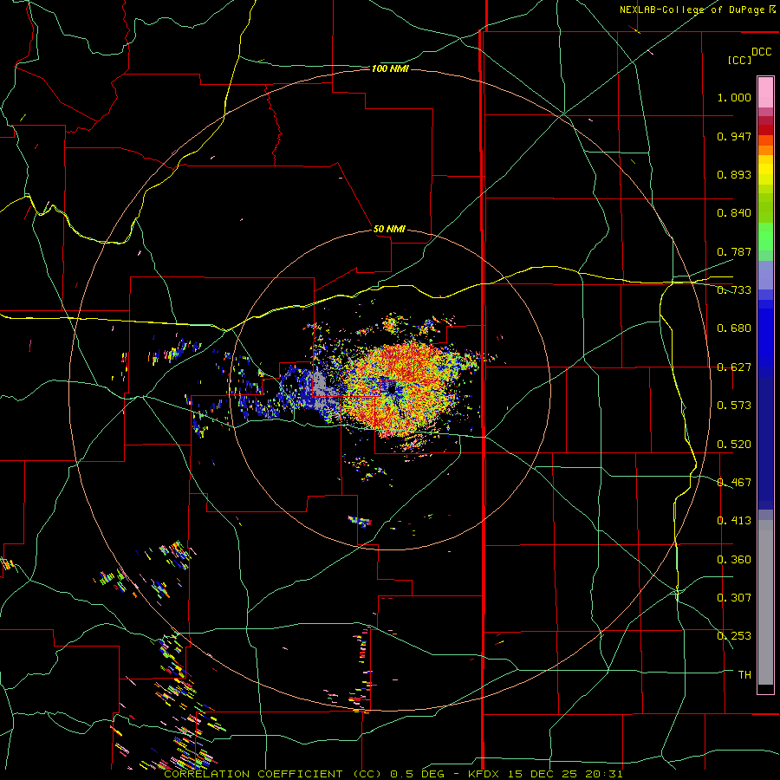The width and height of the screenshot is (780, 780).
Task: Click the [CC] units label
Action: [x=739, y=60]
